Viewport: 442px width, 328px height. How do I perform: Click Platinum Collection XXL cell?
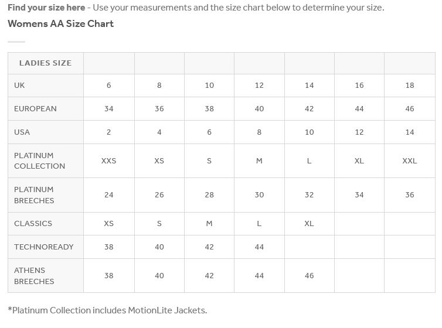410,160
